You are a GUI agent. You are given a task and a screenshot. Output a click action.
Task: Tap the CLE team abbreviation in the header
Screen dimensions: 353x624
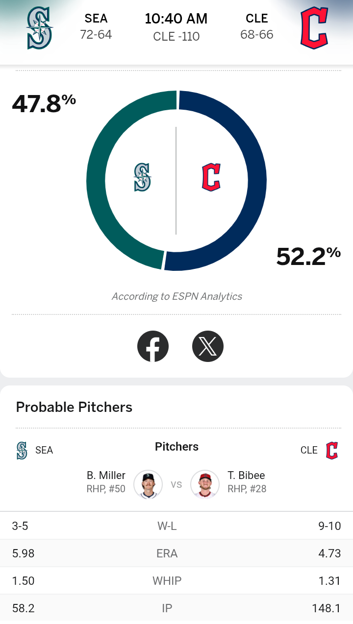(257, 19)
